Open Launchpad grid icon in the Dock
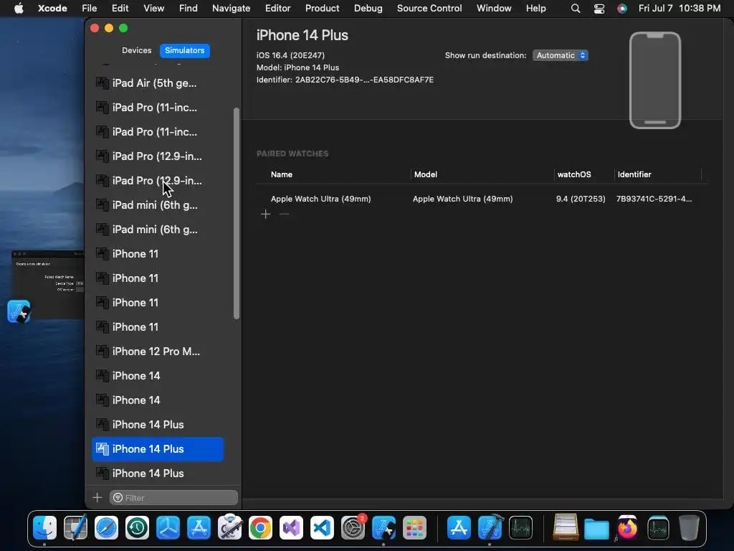This screenshot has width=734, height=551. tap(415, 527)
